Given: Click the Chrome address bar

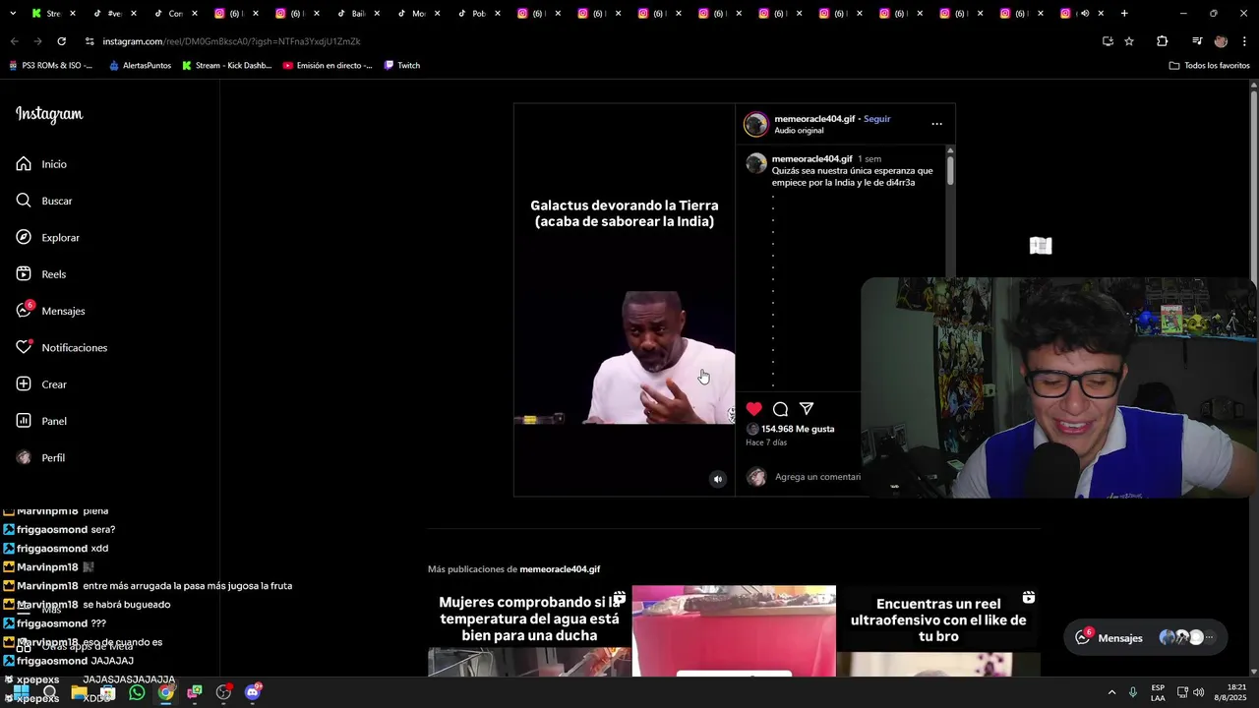Looking at the screenshot, I should pos(580,41).
